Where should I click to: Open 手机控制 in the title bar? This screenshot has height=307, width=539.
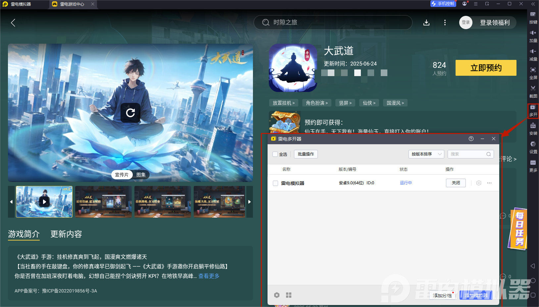click(x=443, y=4)
